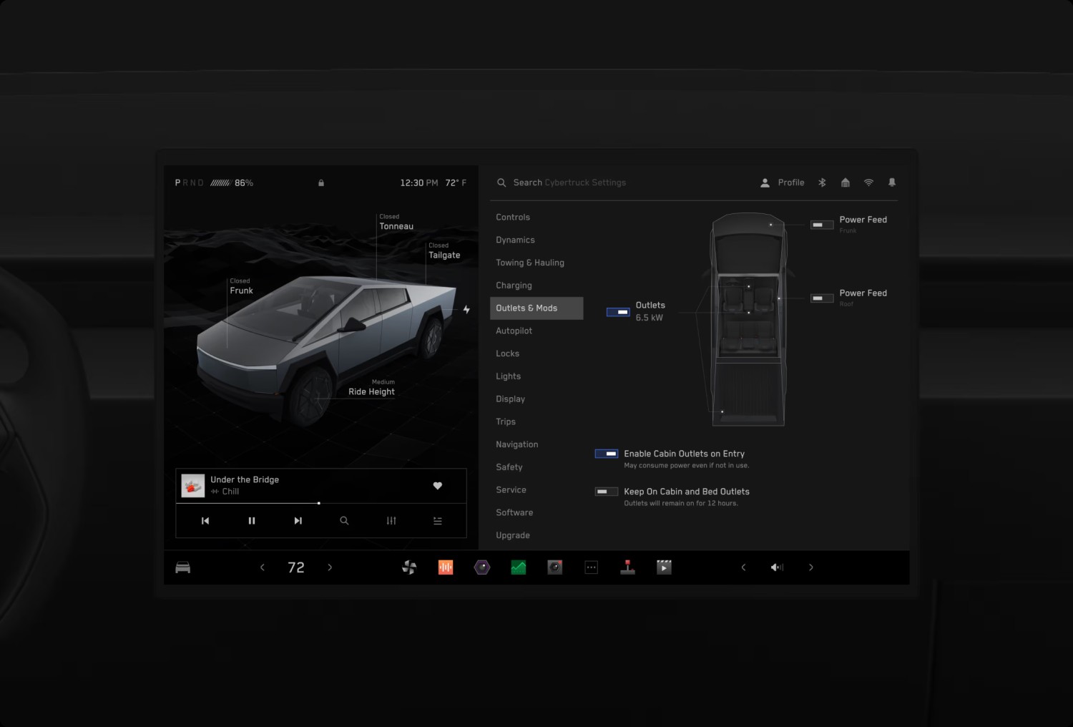Viewport: 1073px width, 727px height.
Task: Launch the Arcade joystick app
Action: click(628, 567)
